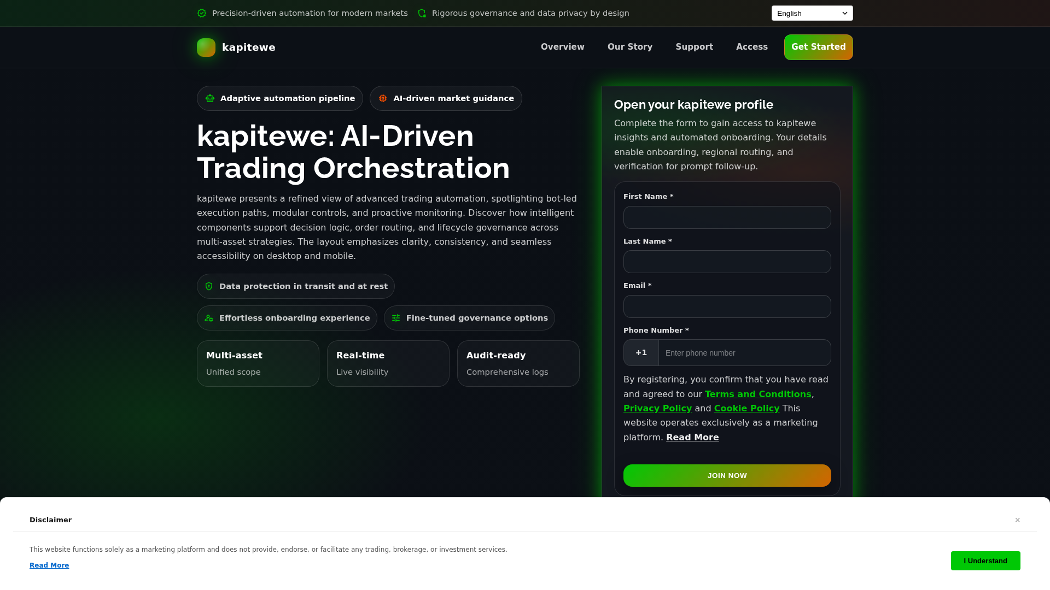1050x590 pixels.
Task: Go to Our Story in navigation
Action: tap(630, 47)
